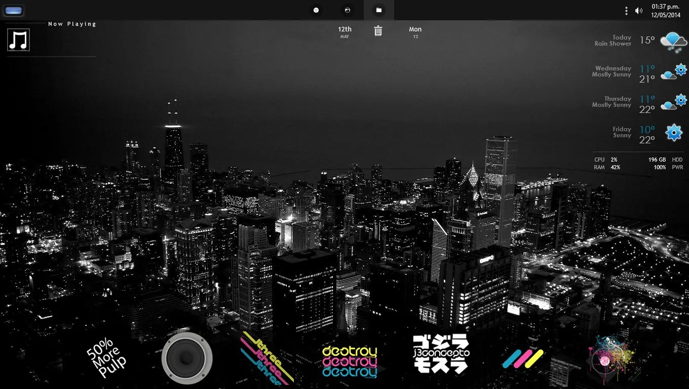
Task: Open the Recycle Bin trash icon
Action: click(x=378, y=31)
